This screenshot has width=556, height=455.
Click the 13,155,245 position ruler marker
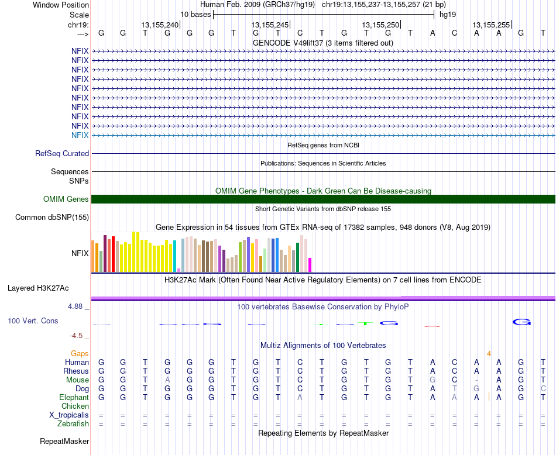(x=270, y=25)
